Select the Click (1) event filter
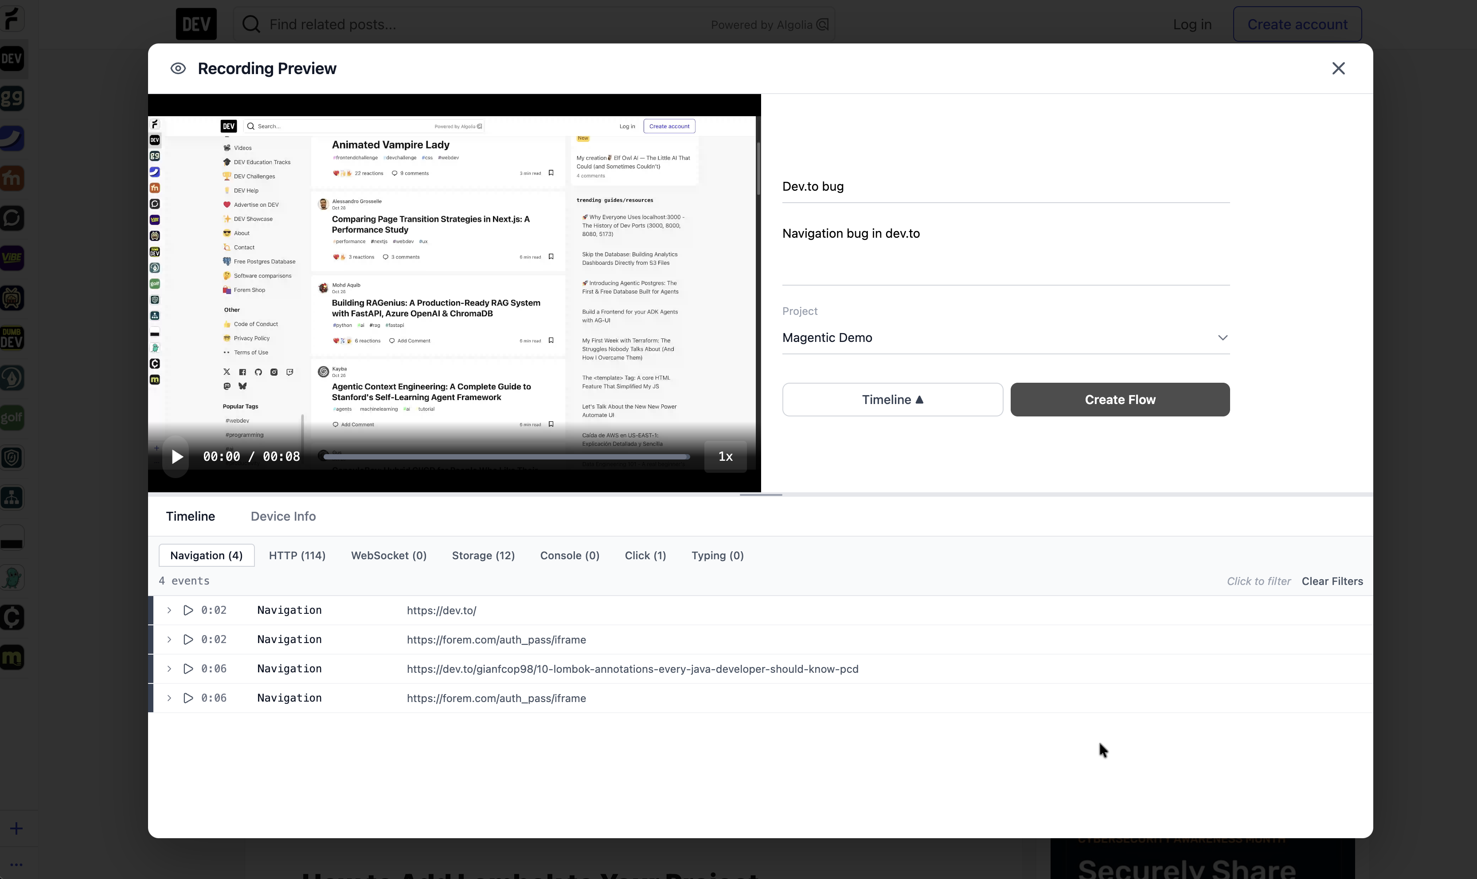The height and width of the screenshot is (879, 1477). point(645,556)
